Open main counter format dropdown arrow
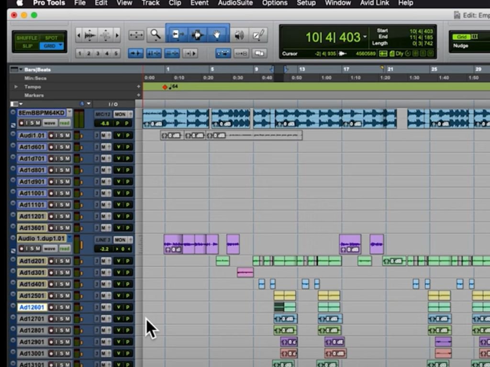 (365, 37)
